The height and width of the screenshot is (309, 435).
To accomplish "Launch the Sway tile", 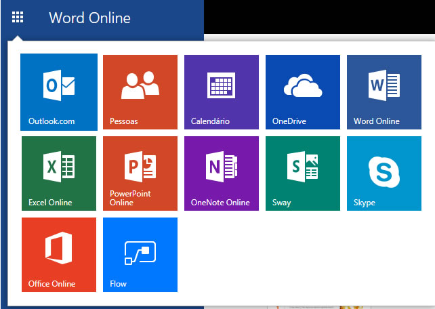I will point(303,173).
